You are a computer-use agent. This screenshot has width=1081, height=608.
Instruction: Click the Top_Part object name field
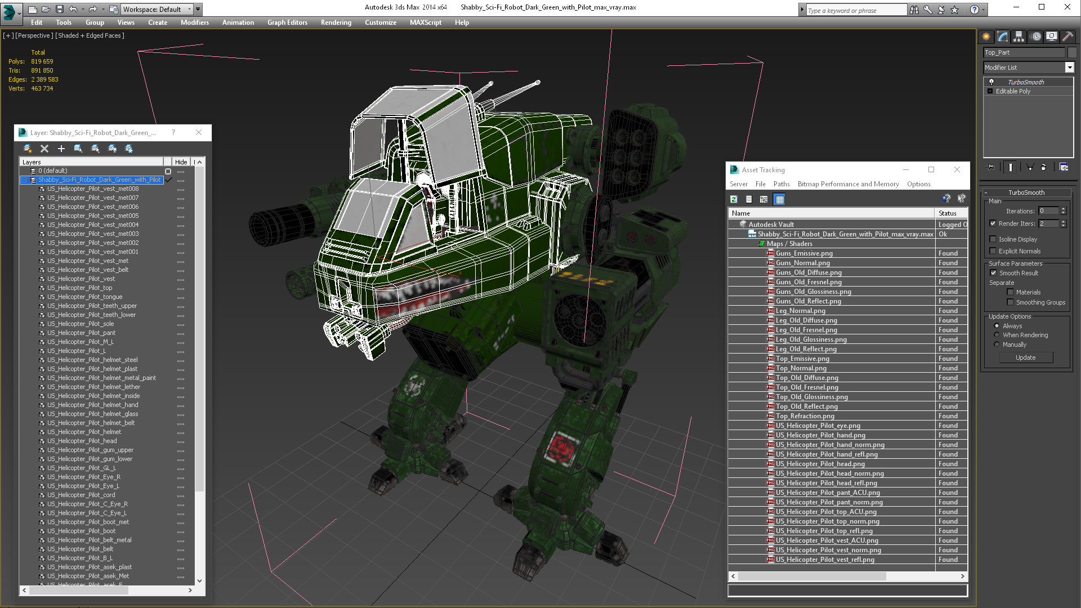(1024, 52)
